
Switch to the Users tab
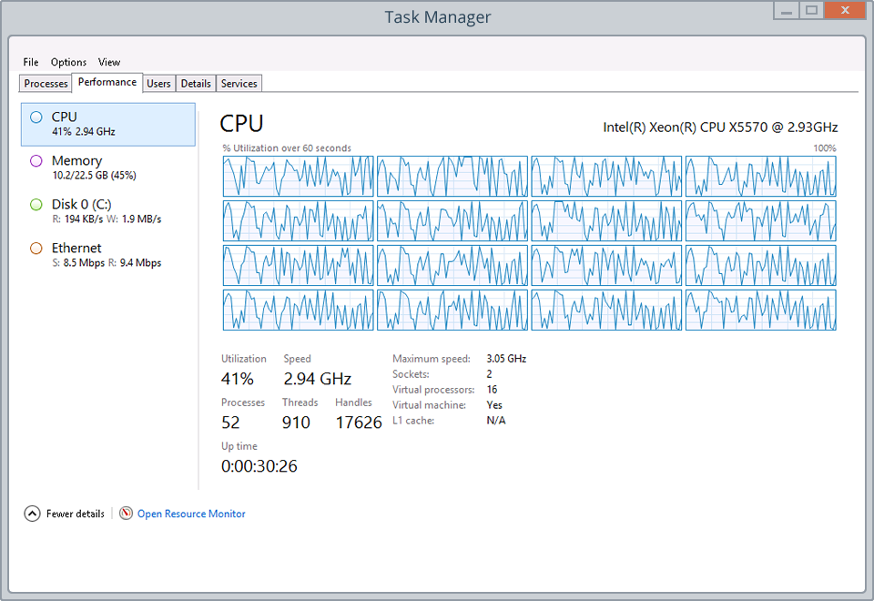[158, 84]
